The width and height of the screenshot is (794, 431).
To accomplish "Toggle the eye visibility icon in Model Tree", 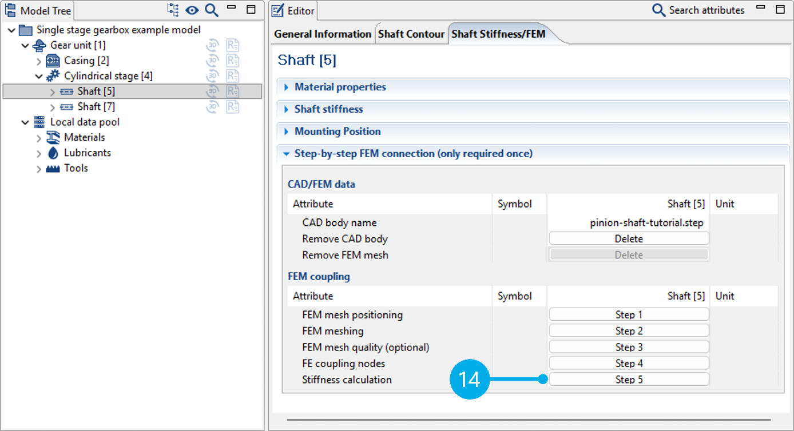I will click(x=192, y=10).
